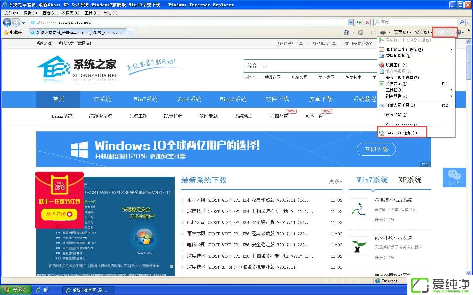Refresh the page using the refresh icon
Screen dimensions: 473x295
(x=359, y=22)
